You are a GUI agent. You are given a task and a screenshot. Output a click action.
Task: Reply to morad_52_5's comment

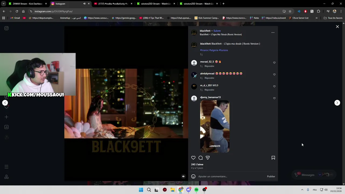pos(209,66)
